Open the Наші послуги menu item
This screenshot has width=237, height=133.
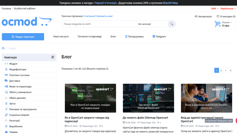(x=61, y=36)
